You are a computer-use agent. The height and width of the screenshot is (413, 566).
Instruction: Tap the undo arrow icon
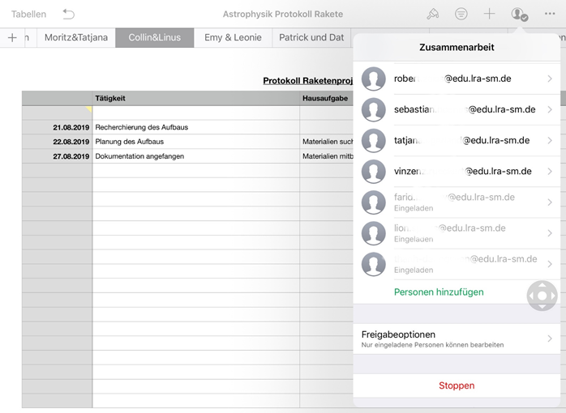coord(68,14)
